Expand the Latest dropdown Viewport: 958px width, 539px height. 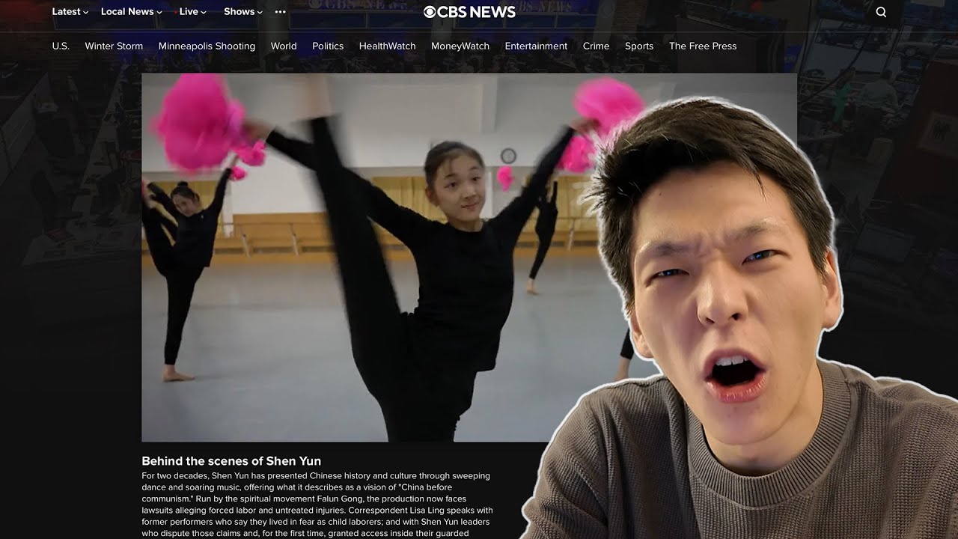70,12
